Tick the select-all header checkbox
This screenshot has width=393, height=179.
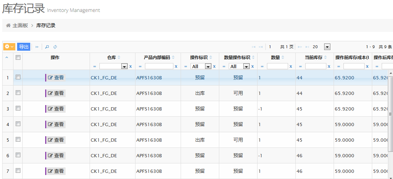[x=18, y=58]
